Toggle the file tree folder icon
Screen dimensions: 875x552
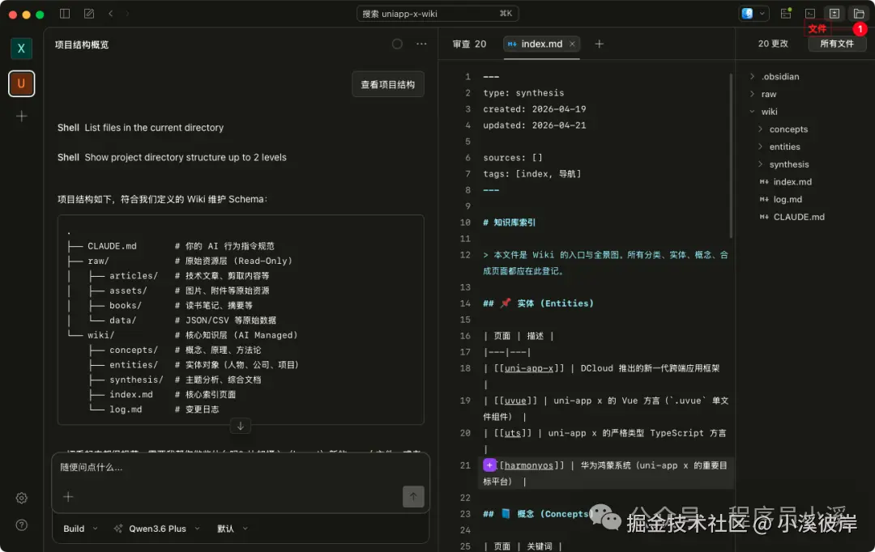pyautogui.click(x=859, y=14)
